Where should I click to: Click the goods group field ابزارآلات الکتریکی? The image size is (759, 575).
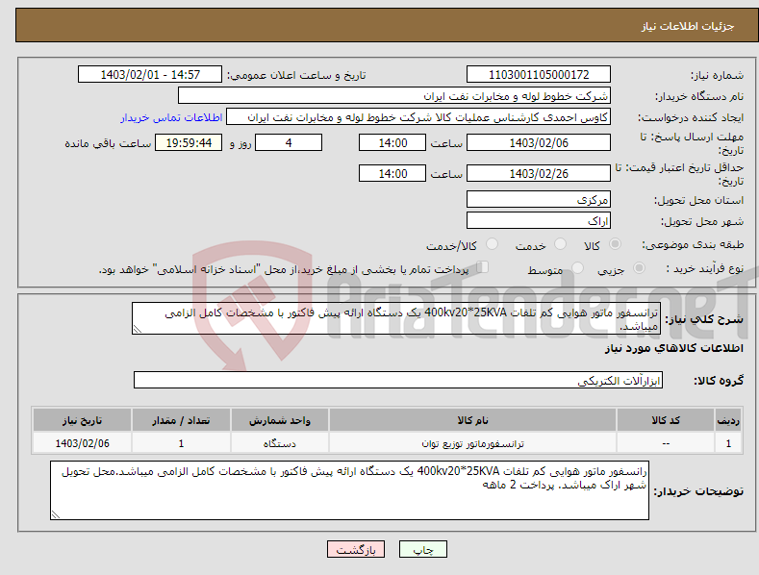(x=398, y=380)
